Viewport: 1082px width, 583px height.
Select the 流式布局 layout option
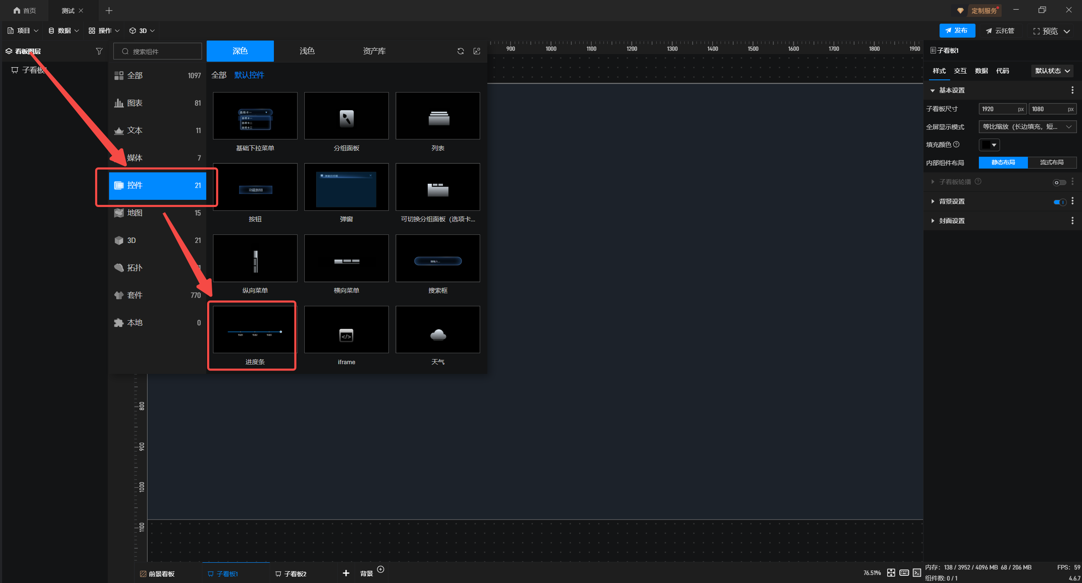[1052, 162]
